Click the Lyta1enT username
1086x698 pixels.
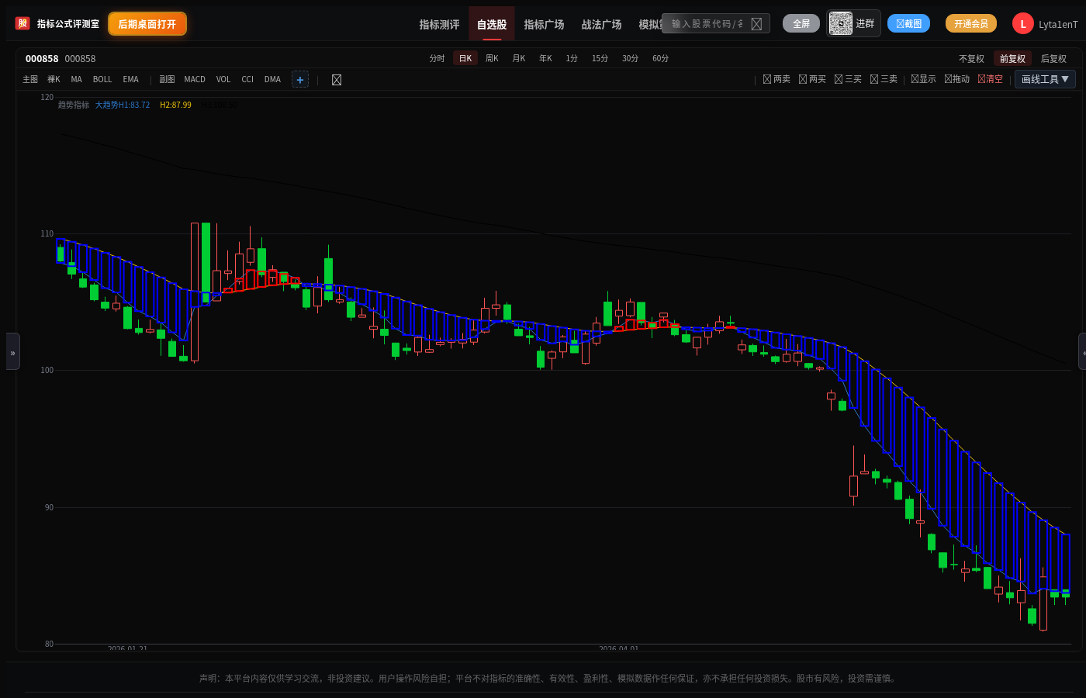click(1058, 24)
